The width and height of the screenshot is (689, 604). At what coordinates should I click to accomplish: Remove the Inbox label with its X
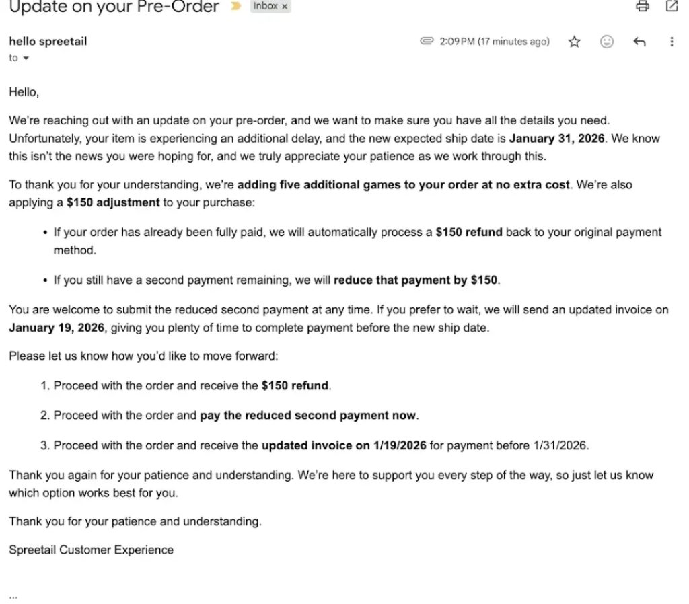click(x=285, y=7)
